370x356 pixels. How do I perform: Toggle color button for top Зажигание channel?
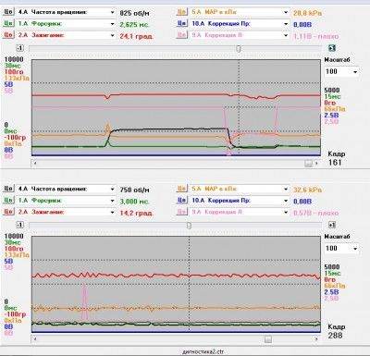(8, 35)
